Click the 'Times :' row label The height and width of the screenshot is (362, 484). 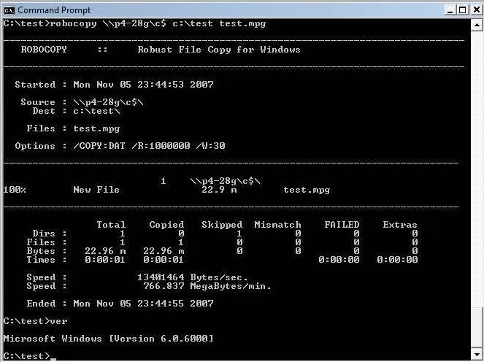pyautogui.click(x=47, y=260)
